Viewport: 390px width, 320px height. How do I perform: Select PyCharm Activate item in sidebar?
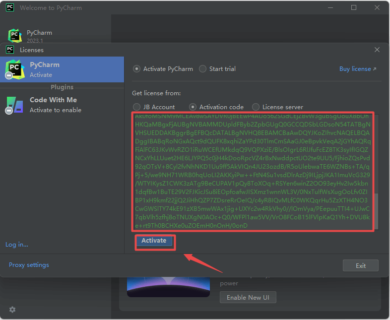pos(62,69)
